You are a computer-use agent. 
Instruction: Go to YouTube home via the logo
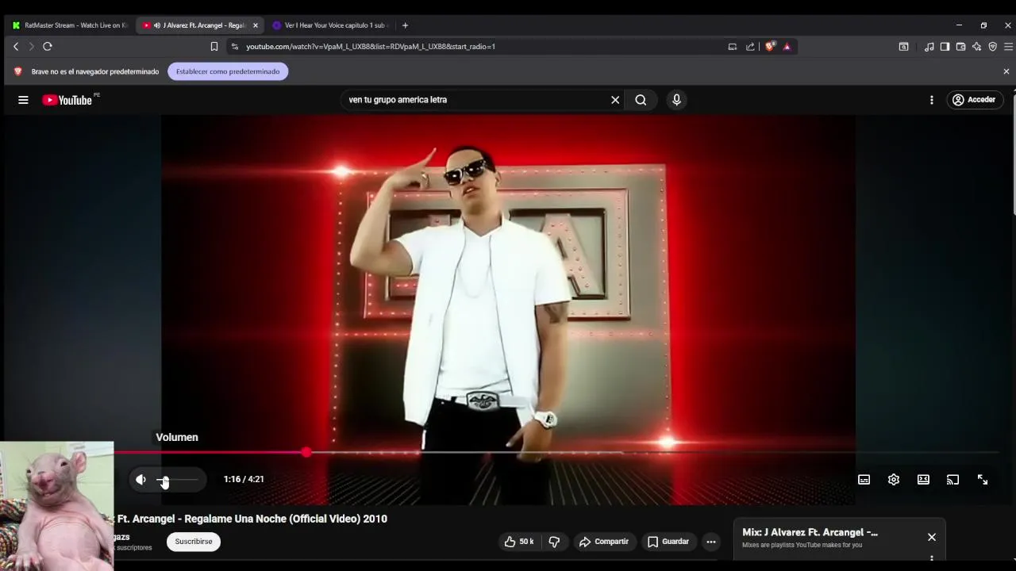68,100
